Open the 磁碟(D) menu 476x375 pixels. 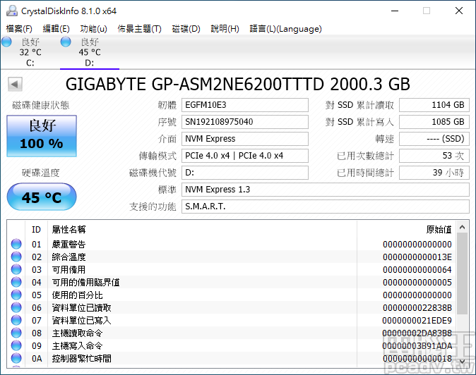pyautogui.click(x=186, y=29)
